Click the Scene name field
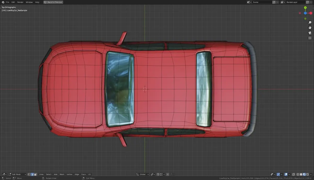Image resolution: width=314 pixels, height=180 pixels. (262, 2)
